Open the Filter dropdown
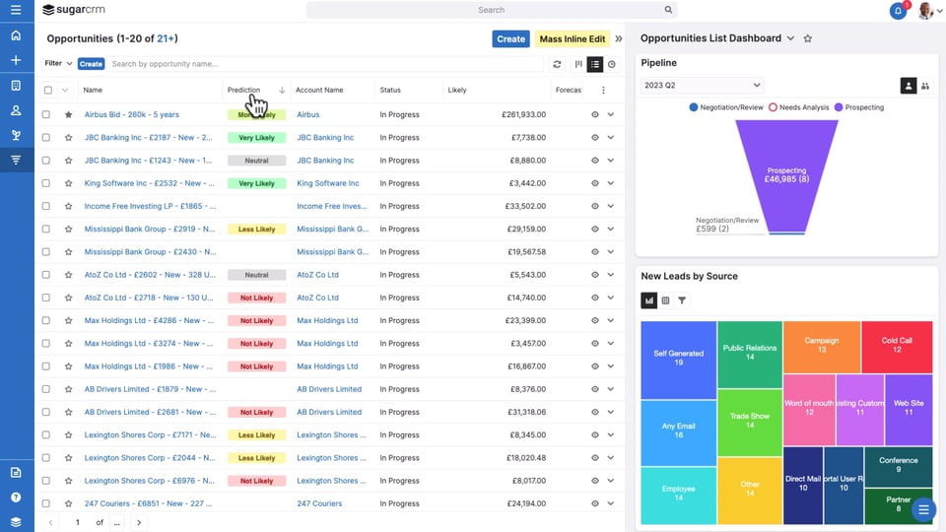 coord(58,63)
